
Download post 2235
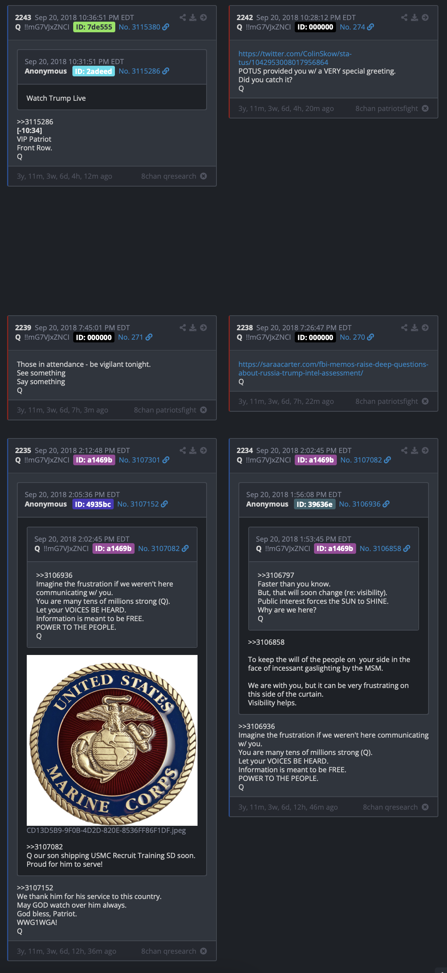pos(193,450)
